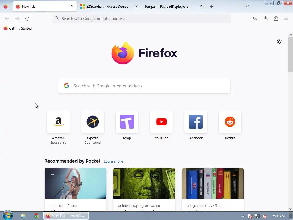Click the New Tab Mozilla taskbar button
The width and height of the screenshot is (293, 220).
(x=66, y=216)
